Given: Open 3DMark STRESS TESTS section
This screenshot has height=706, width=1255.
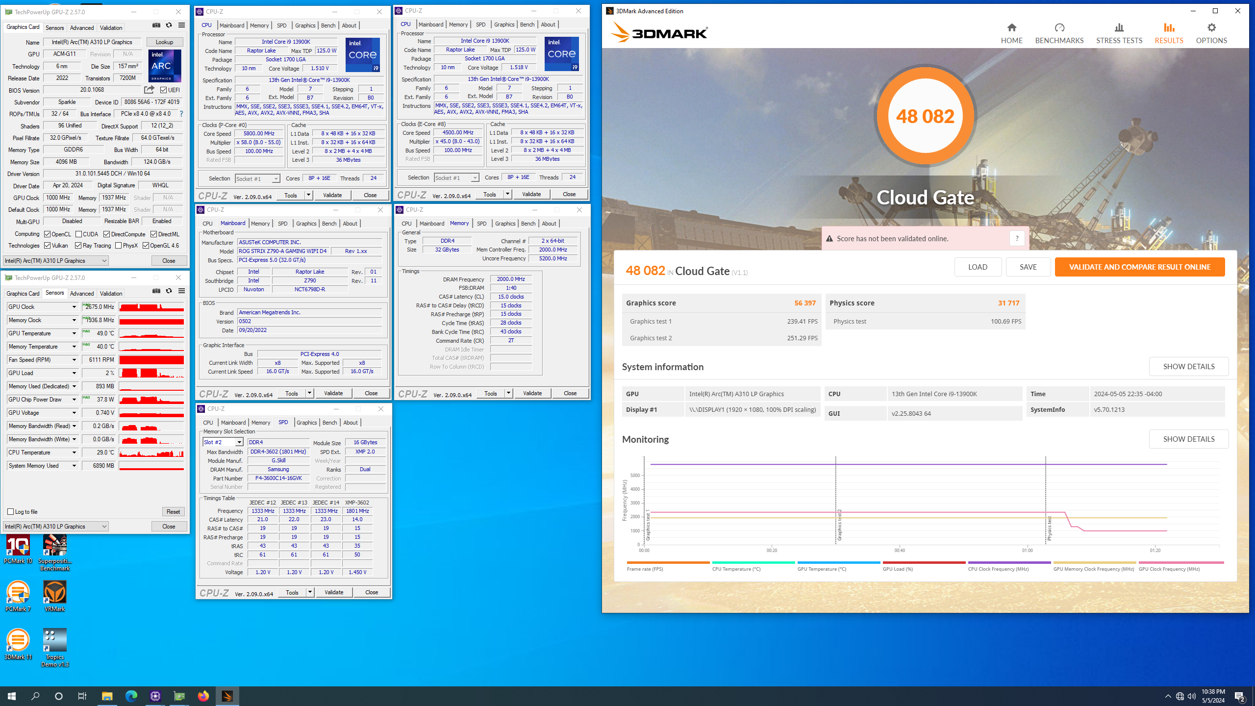Looking at the screenshot, I should 1119,33.
